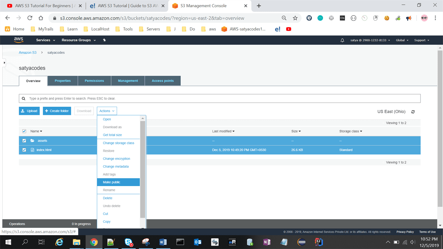Choose Make public from Actions menu

tap(112, 182)
